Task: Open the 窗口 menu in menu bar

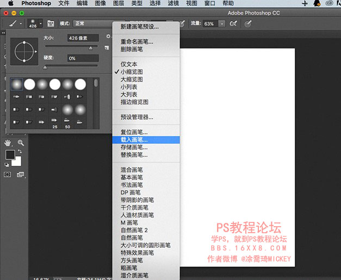Action: click(210, 3)
